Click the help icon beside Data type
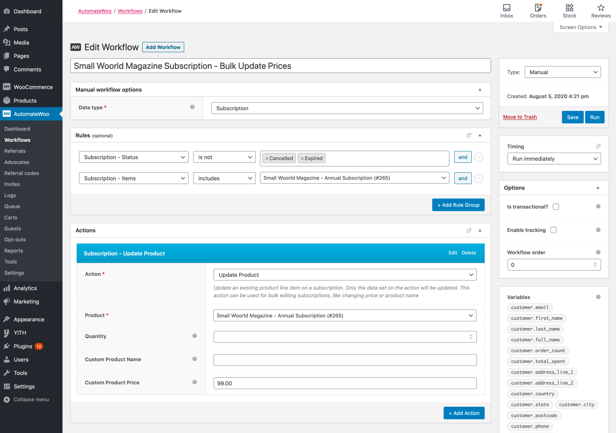 click(x=192, y=107)
